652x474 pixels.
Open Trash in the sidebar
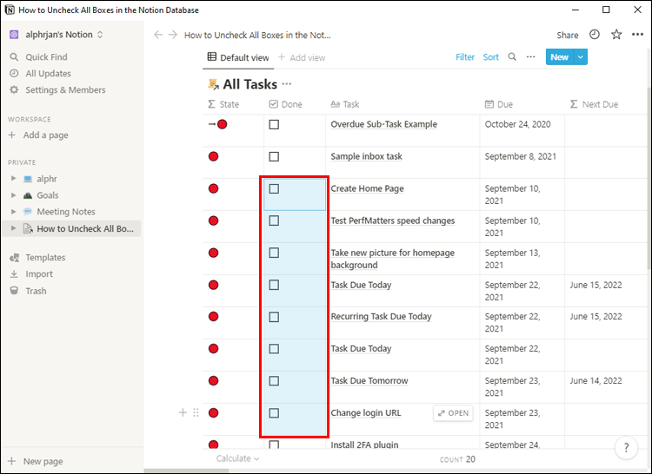tap(36, 291)
